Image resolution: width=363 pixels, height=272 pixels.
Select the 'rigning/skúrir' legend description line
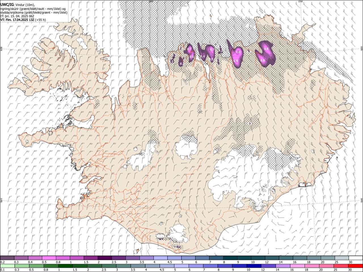click(x=33, y=9)
